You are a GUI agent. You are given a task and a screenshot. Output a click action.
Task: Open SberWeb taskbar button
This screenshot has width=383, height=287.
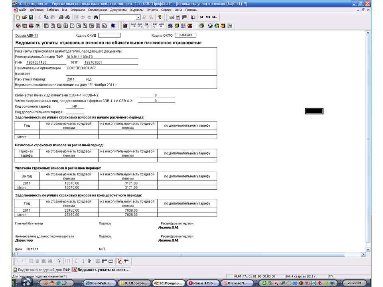point(99,283)
